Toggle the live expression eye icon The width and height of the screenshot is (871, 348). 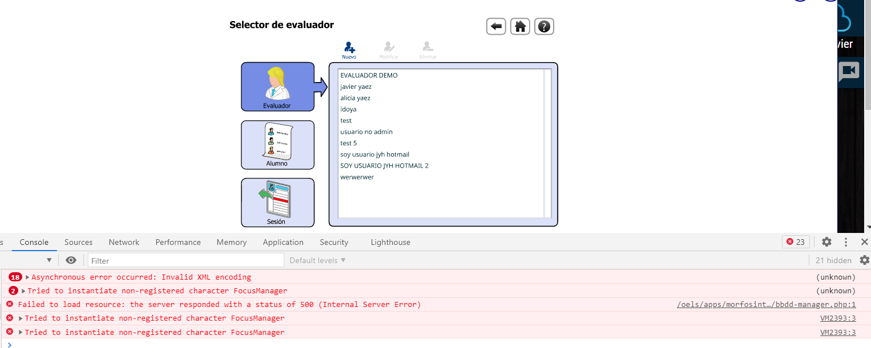pos(70,260)
